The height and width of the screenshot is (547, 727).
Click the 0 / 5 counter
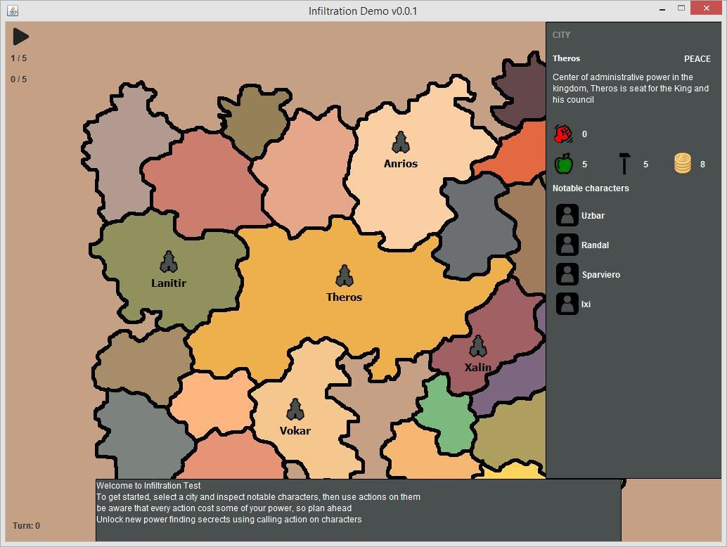coord(18,79)
